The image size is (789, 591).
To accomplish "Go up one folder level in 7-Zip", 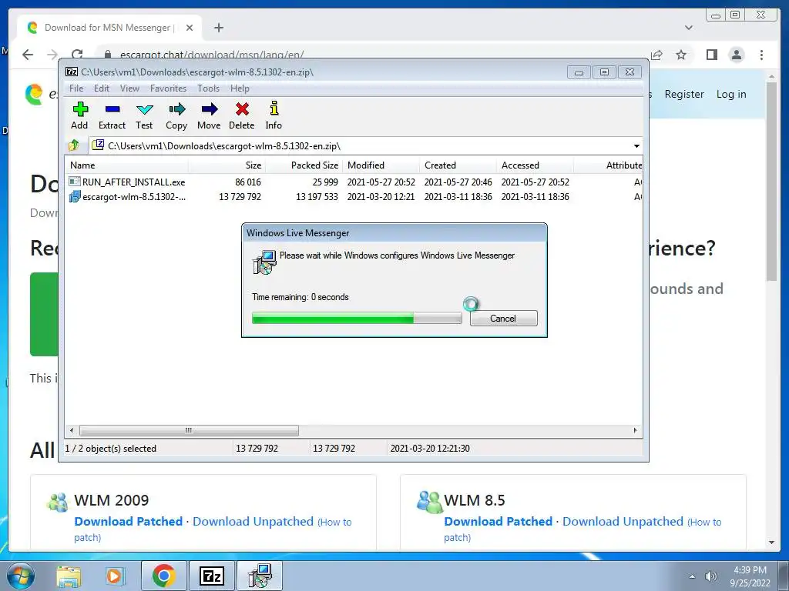I will (74, 145).
